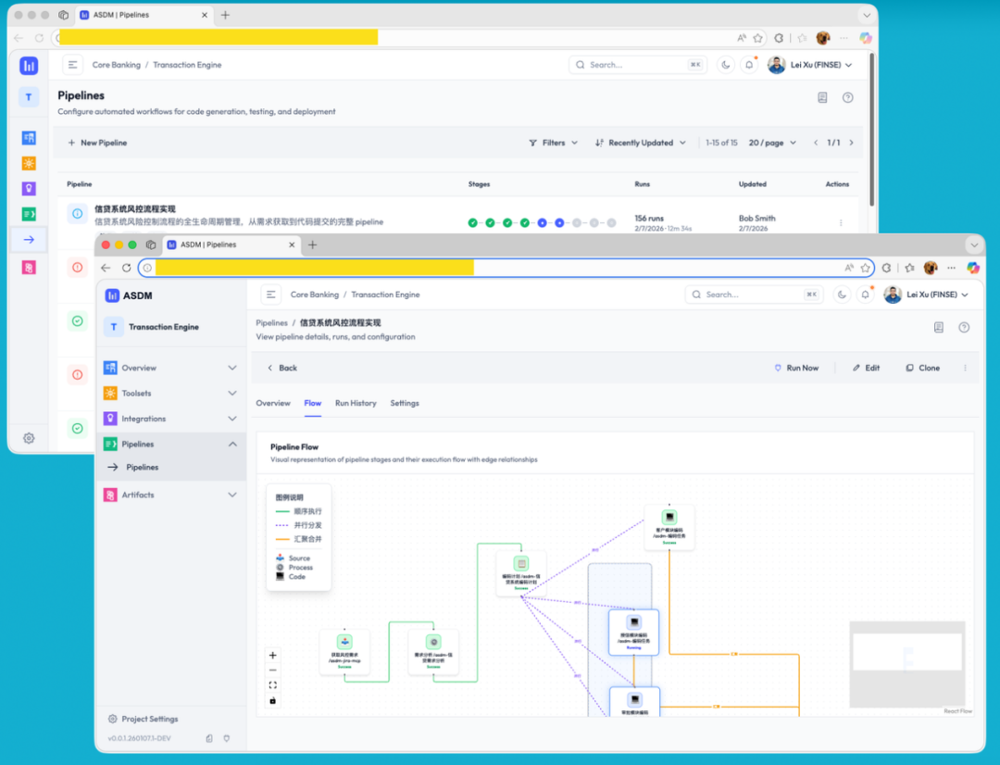Screen dimensions: 1000x765
Task: Open notifications bell in the front window
Action: pos(865,295)
